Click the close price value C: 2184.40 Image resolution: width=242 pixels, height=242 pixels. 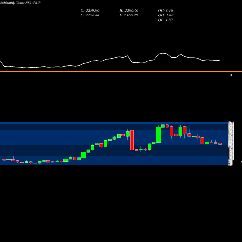point(90,15)
